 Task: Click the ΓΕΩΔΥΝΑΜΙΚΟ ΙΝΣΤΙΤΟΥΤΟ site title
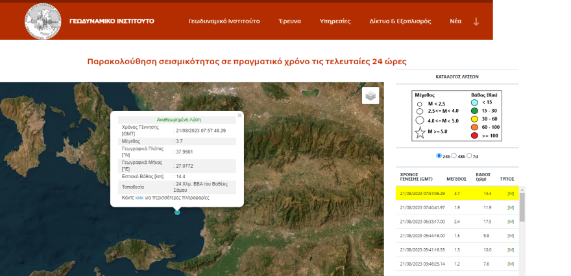pyautogui.click(x=112, y=21)
